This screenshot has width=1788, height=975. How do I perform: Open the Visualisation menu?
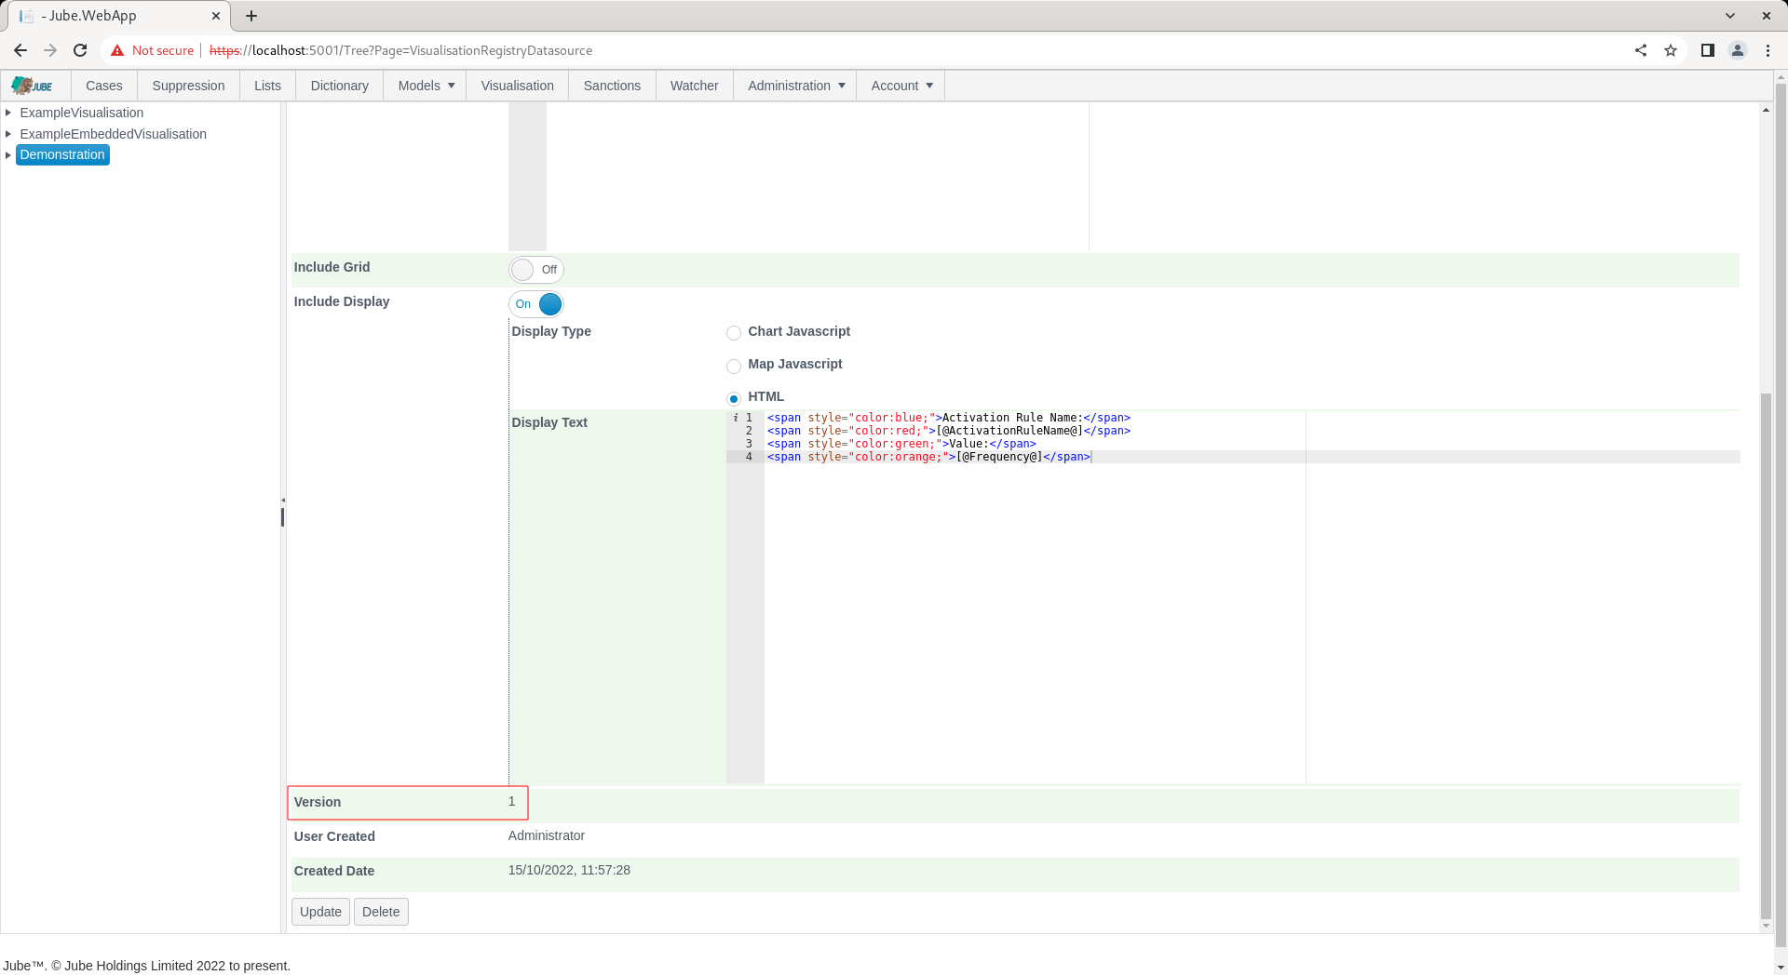click(517, 86)
